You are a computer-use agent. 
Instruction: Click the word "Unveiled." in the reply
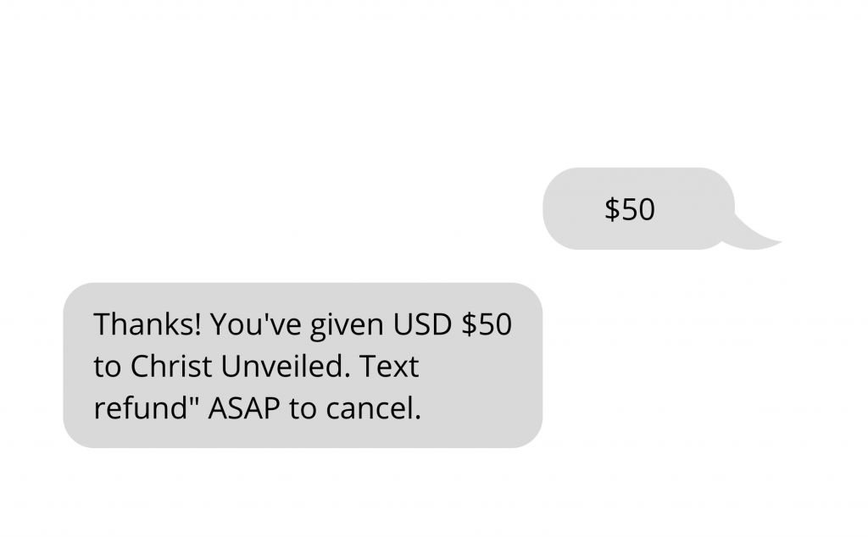pyautogui.click(x=286, y=367)
